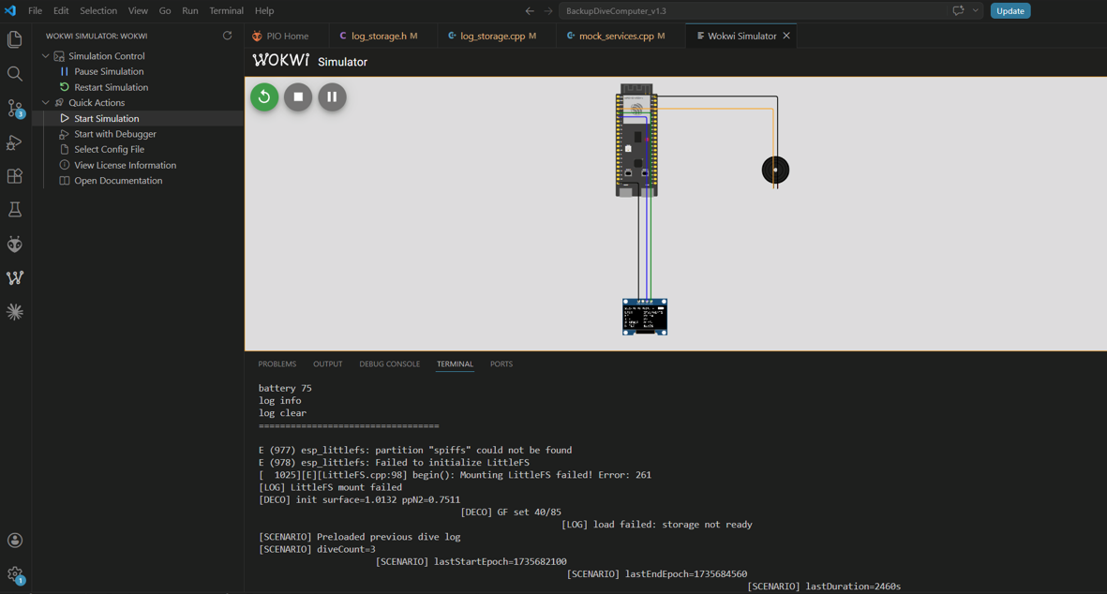Screen dimensions: 1107x594
Task: Click the refresh icon in Wokwi sidebar header
Action: pyautogui.click(x=228, y=36)
